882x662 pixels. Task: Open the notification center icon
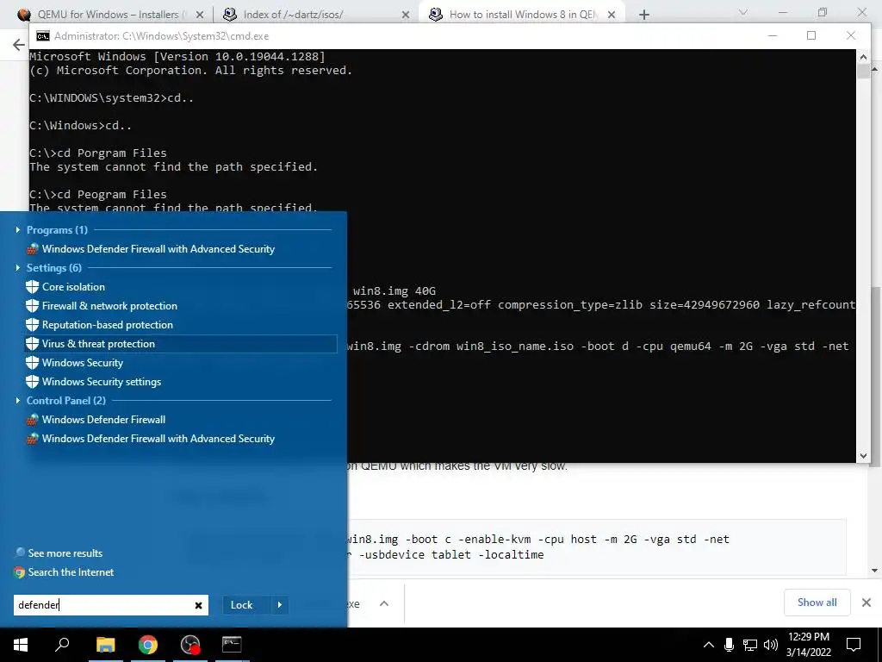pos(854,645)
